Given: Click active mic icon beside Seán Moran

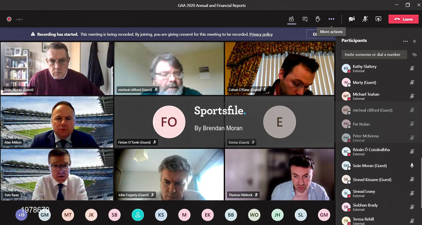Looking at the screenshot, I should point(412,166).
